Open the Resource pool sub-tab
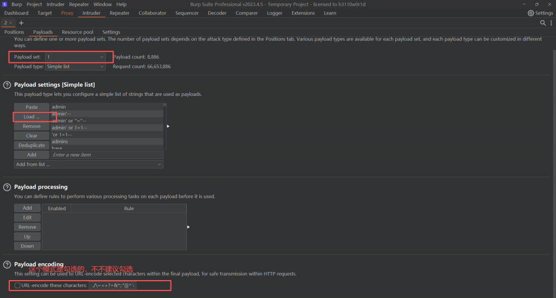This screenshot has height=298, width=556. (x=77, y=33)
